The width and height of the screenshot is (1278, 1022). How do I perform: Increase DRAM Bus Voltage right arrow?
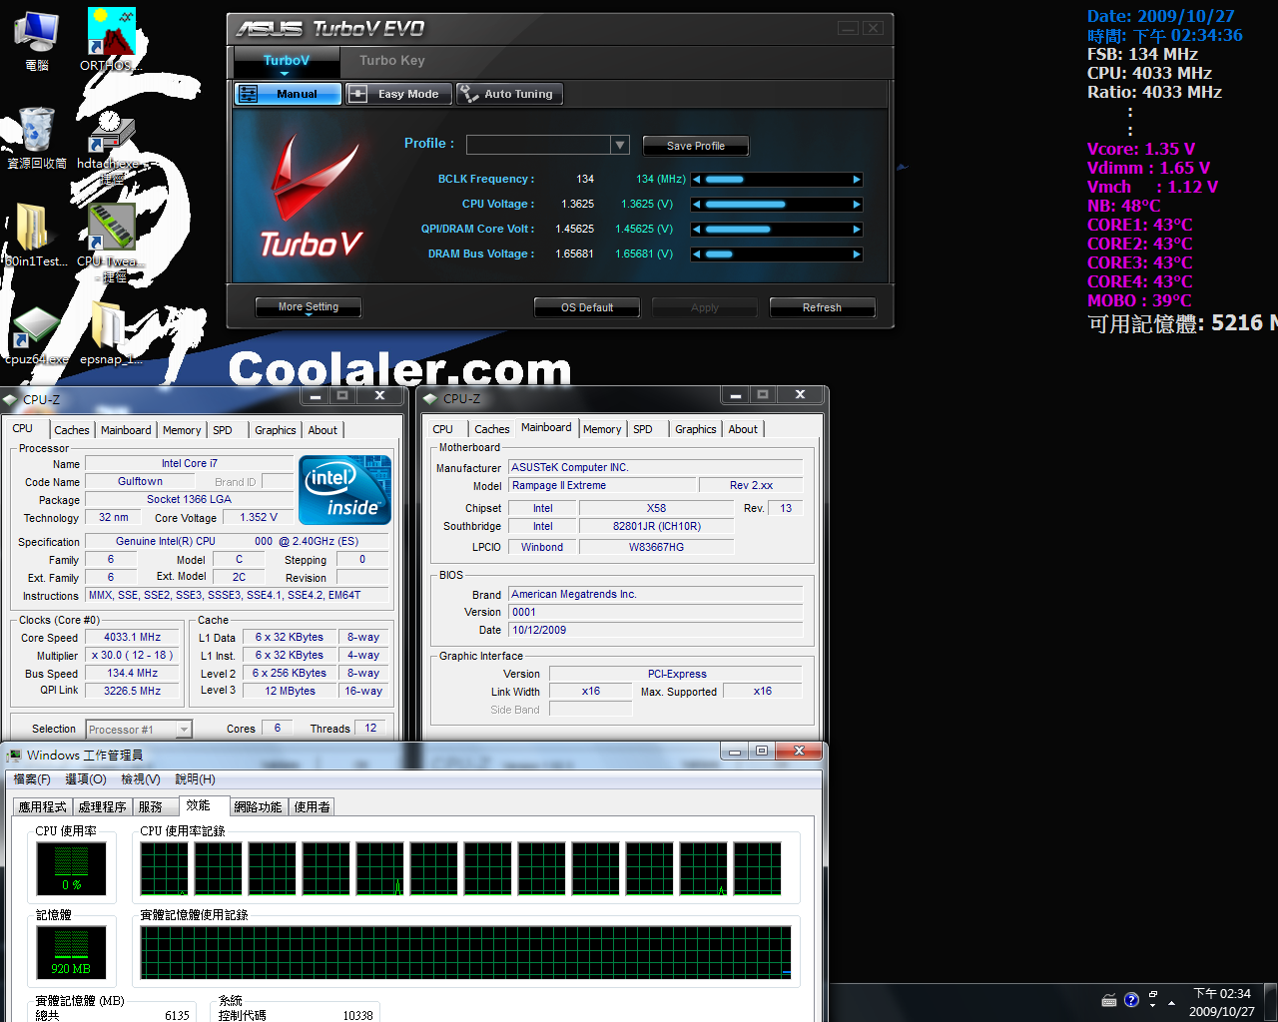coord(857,255)
